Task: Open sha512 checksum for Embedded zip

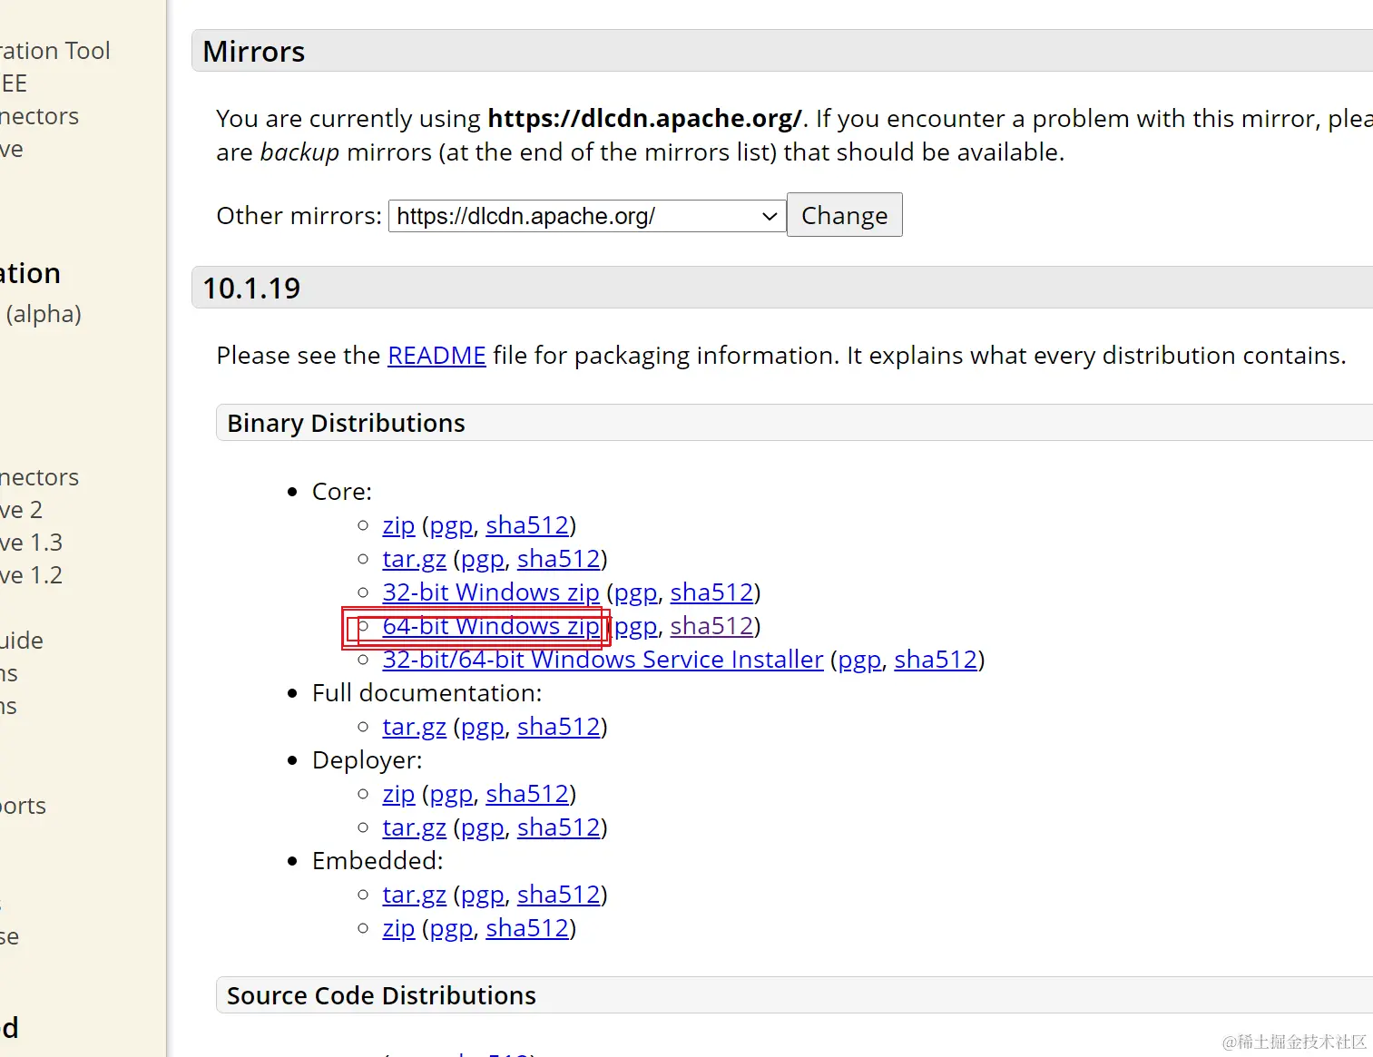Action: point(527,928)
